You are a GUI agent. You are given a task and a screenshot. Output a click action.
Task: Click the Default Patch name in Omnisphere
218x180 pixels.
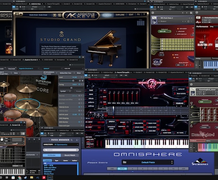(x=148, y=162)
